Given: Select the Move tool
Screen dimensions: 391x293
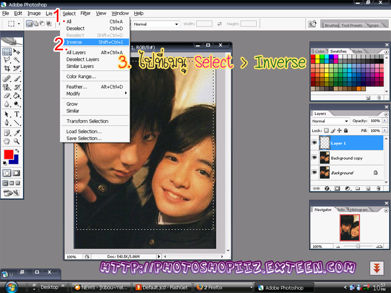Looking at the screenshot, I should point(17,52).
